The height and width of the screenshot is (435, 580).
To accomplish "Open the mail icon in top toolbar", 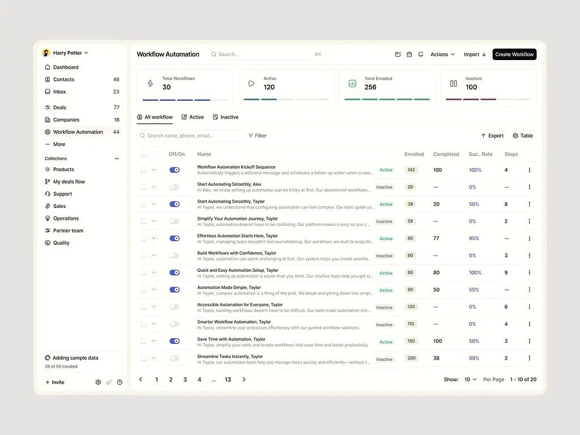I will [398, 54].
